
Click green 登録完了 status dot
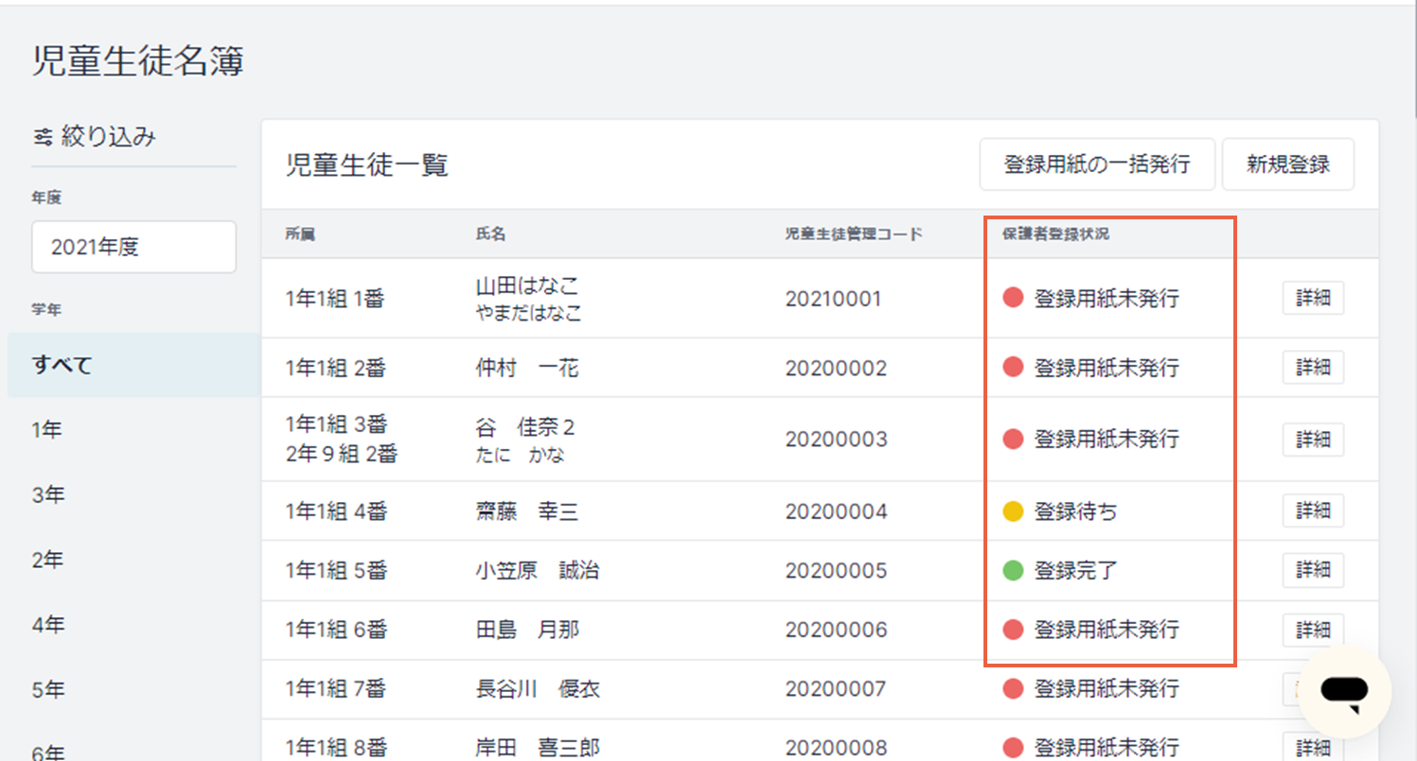pos(1013,571)
